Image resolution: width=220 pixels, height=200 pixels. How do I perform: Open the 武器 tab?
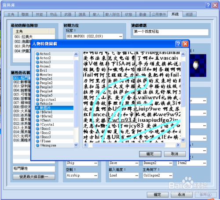[x=68, y=15]
